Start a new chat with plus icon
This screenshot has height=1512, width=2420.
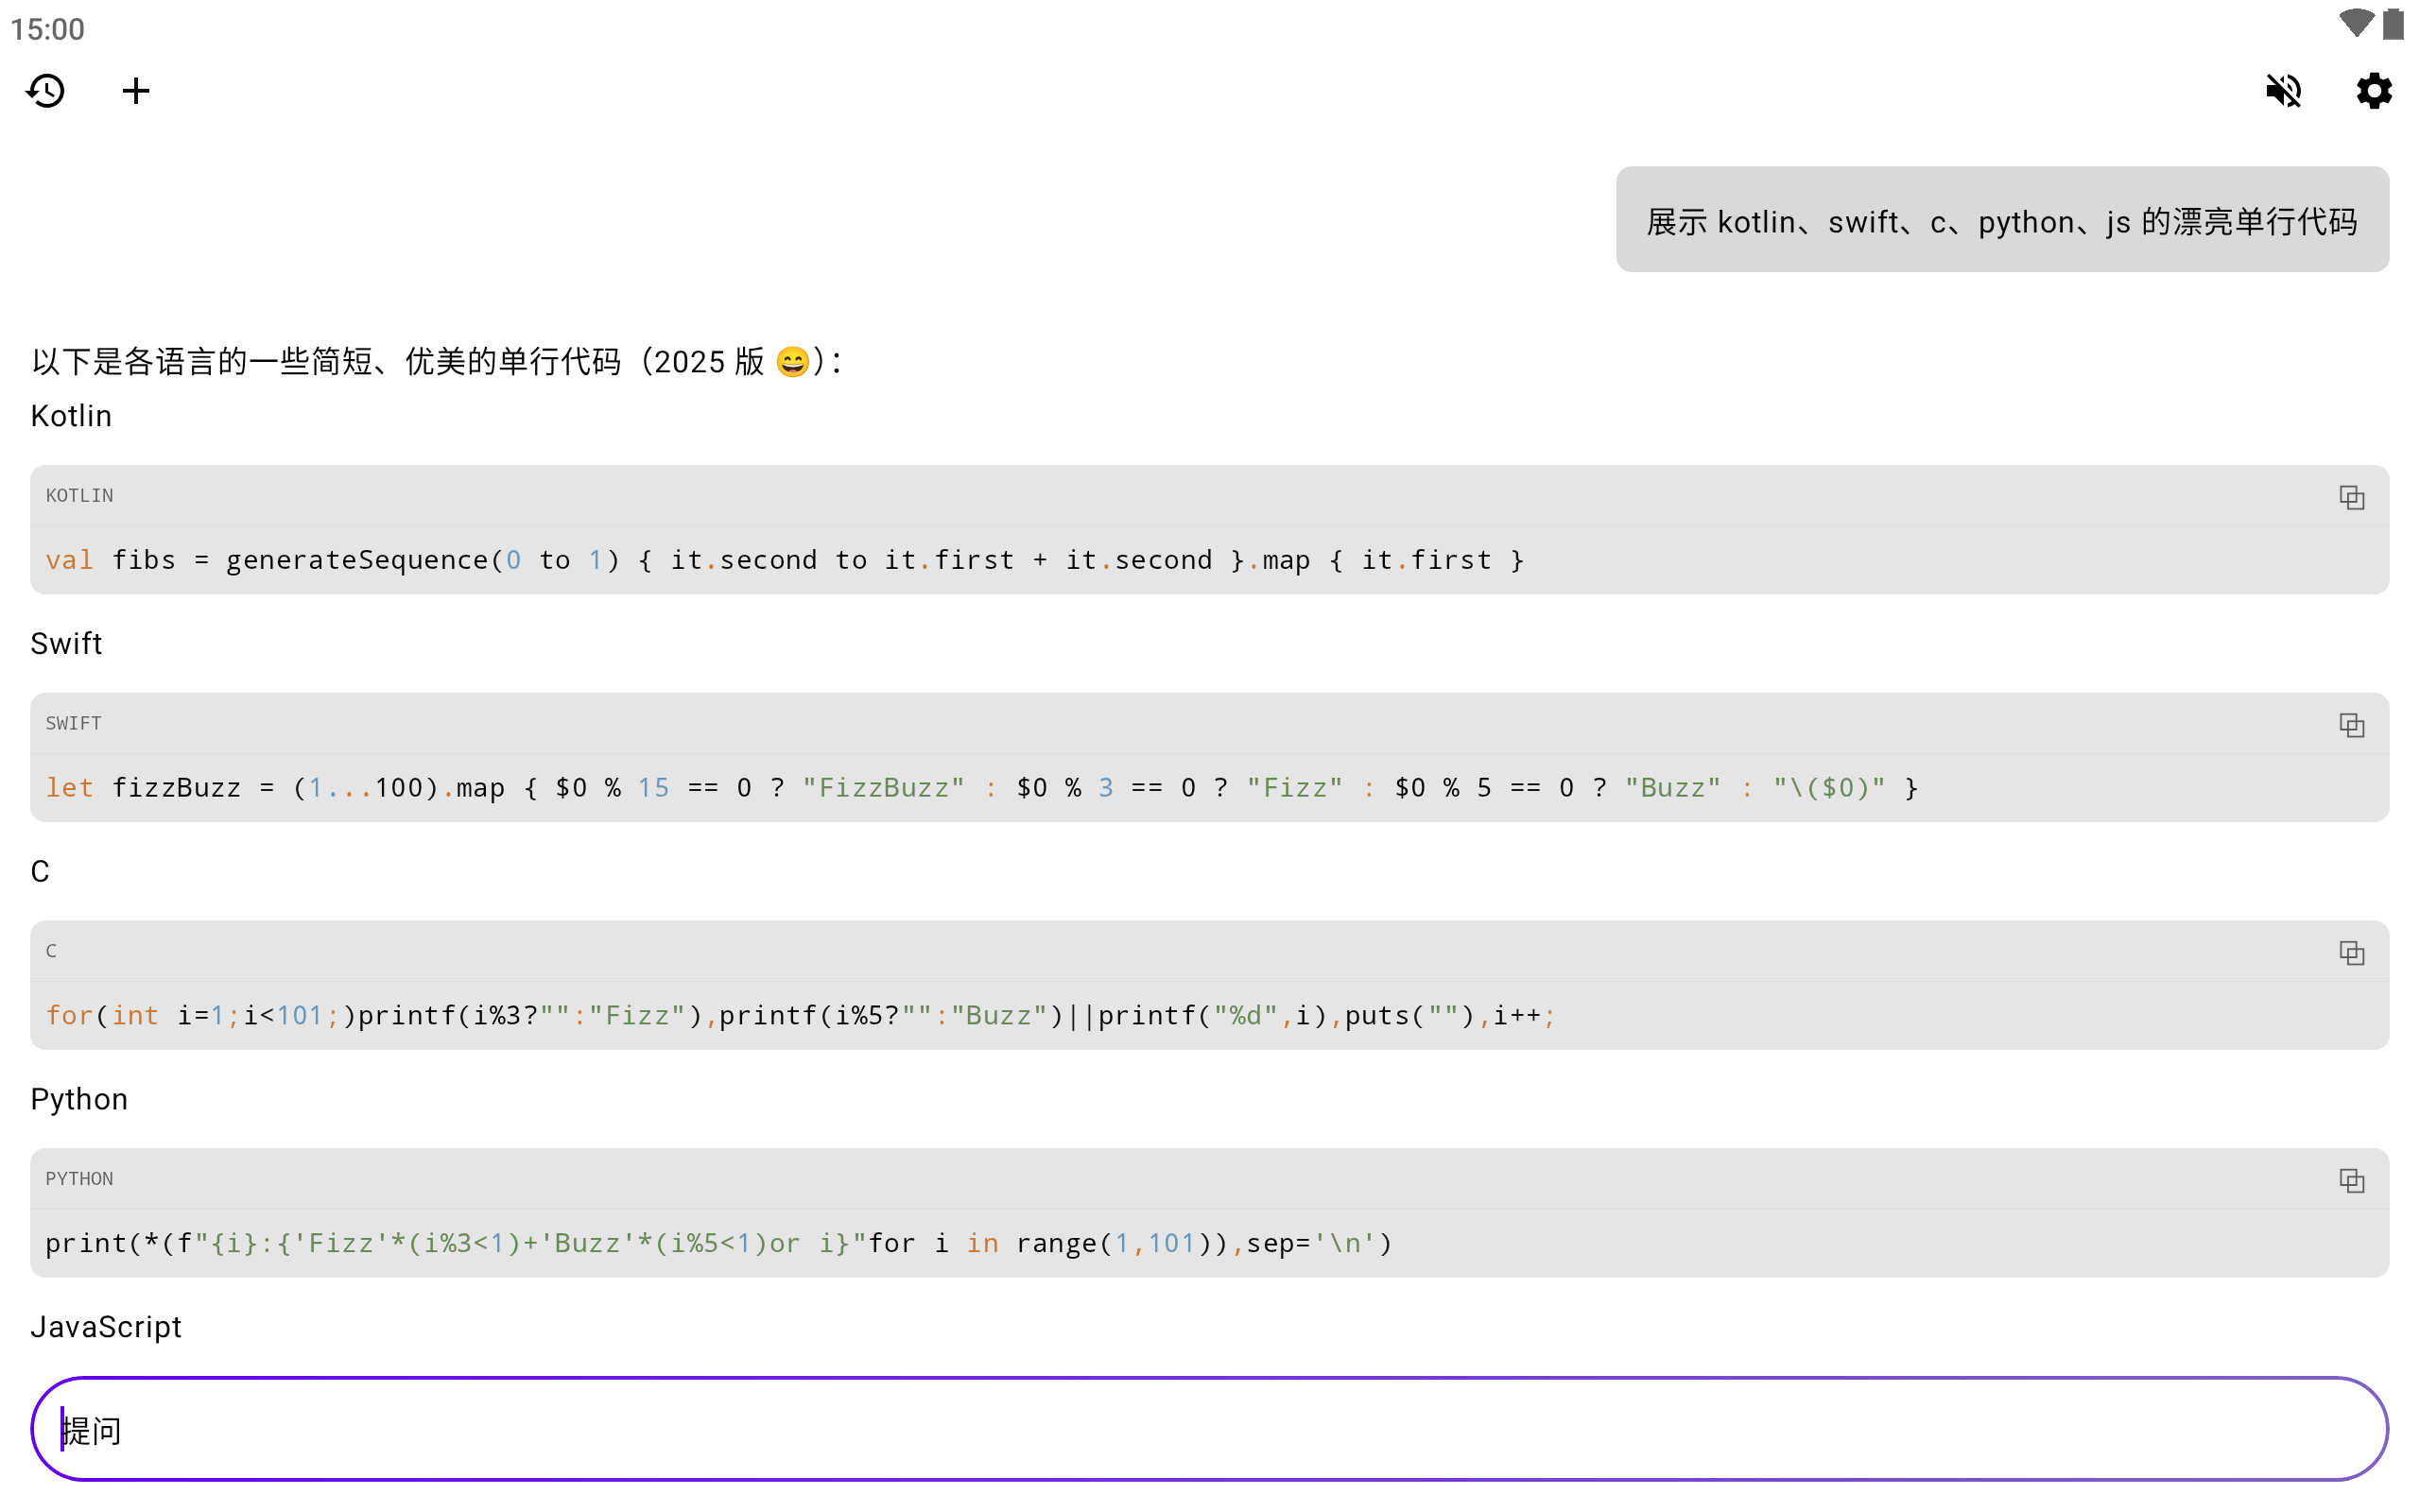(x=136, y=91)
